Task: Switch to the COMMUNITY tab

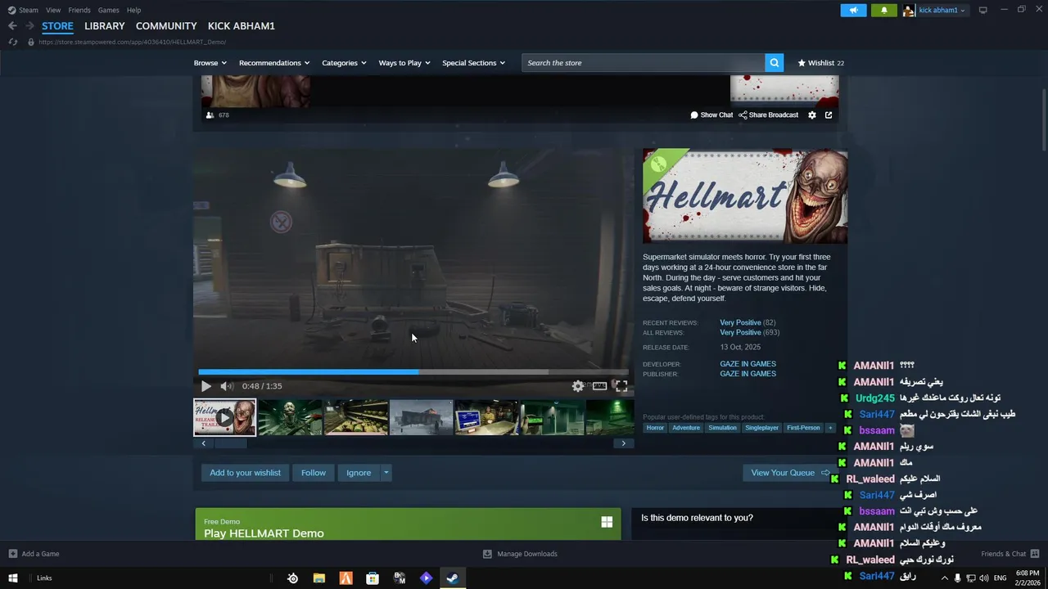Action: pos(166,26)
